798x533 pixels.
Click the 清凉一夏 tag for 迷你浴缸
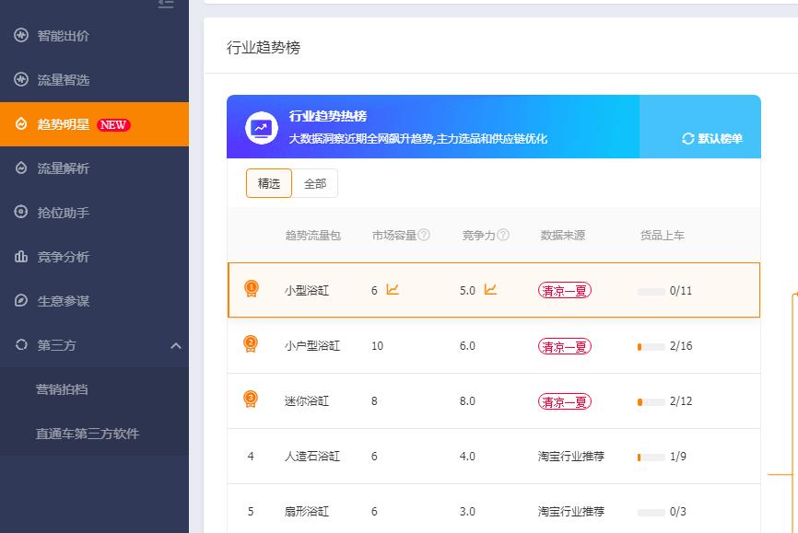pos(563,401)
